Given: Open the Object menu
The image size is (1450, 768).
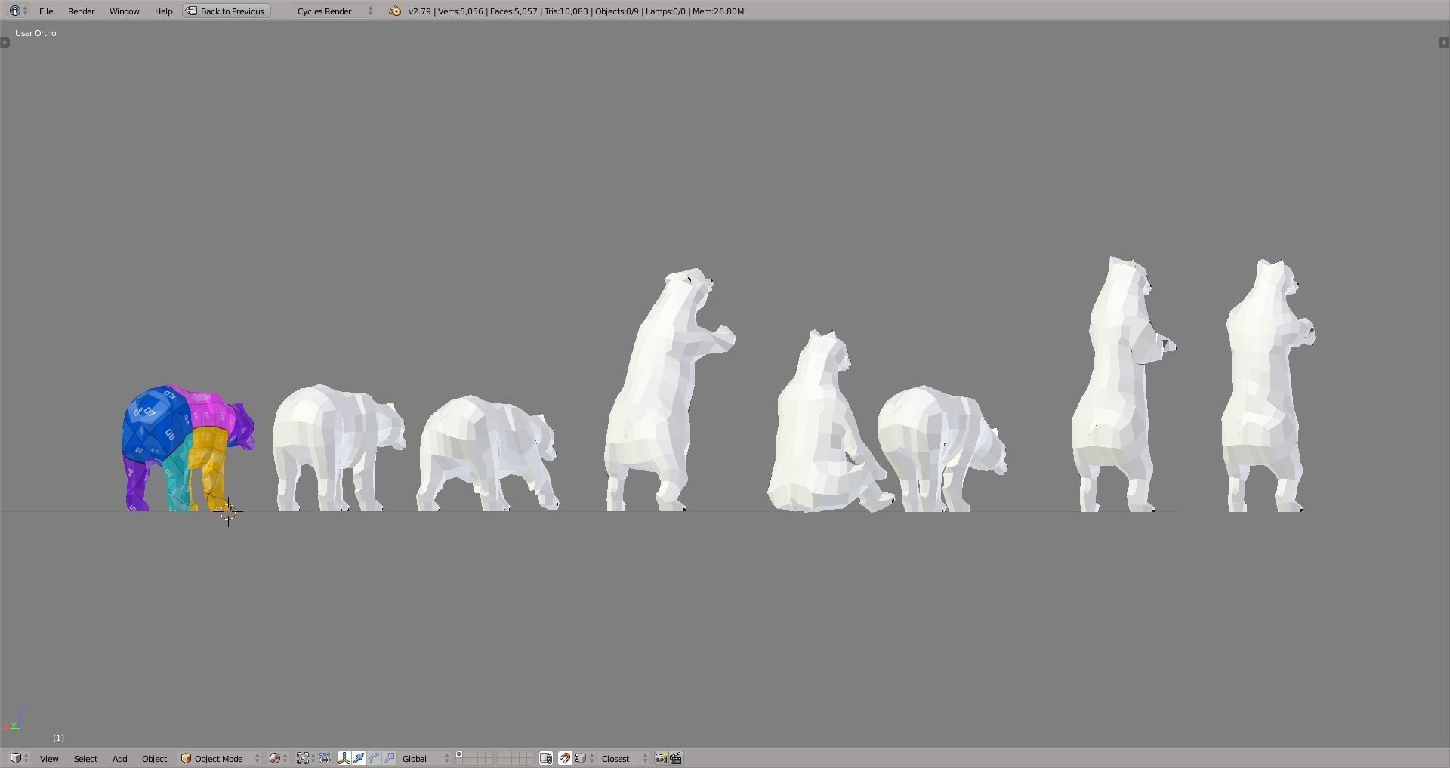Looking at the screenshot, I should coord(154,758).
